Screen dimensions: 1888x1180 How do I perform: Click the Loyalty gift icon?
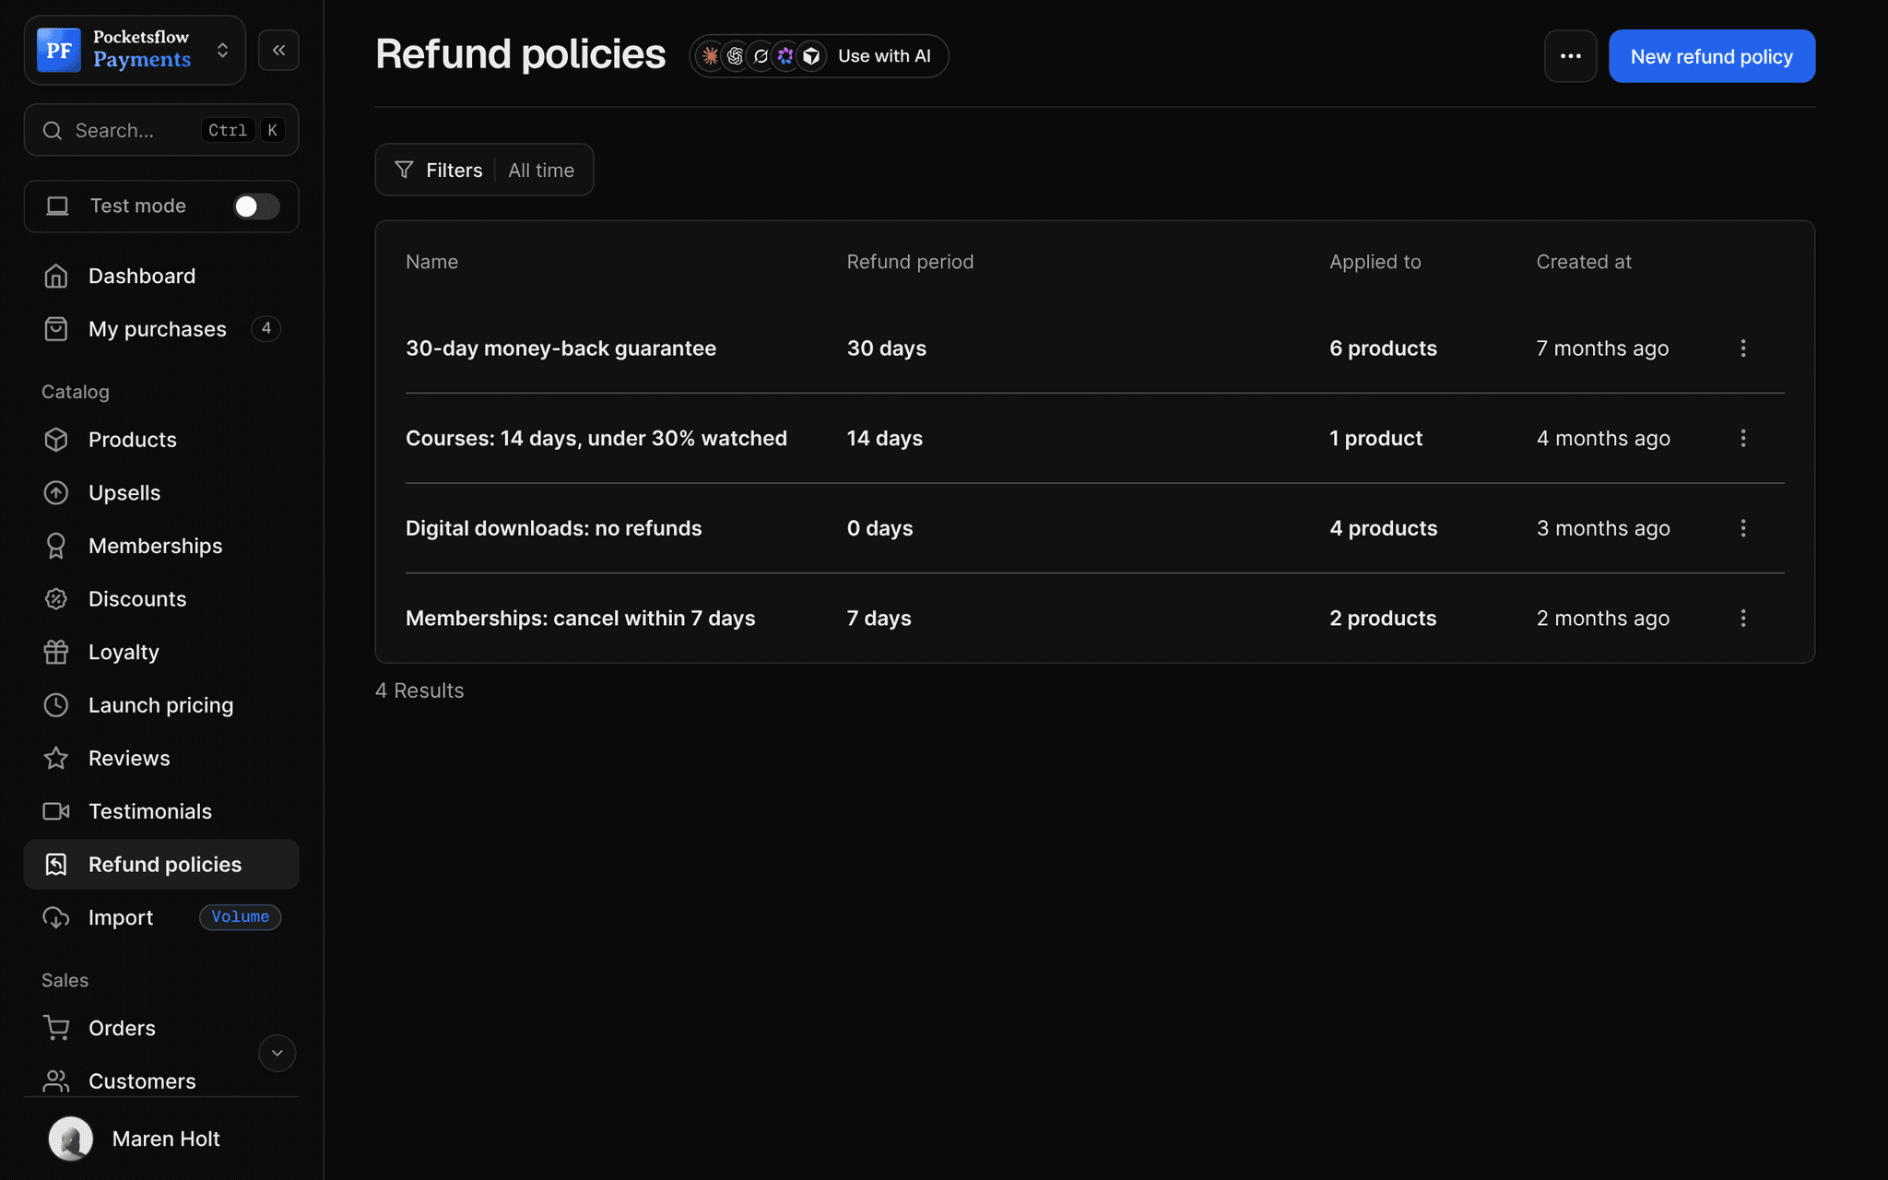click(x=56, y=652)
